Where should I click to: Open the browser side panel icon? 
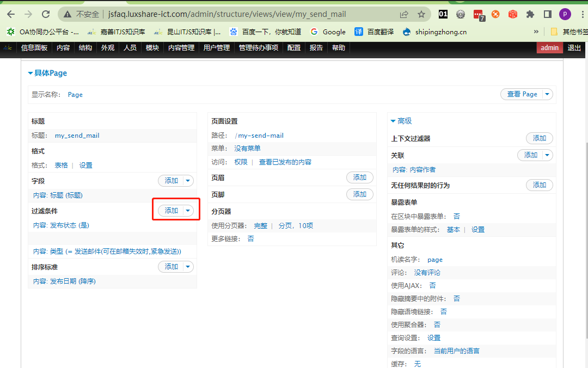548,14
